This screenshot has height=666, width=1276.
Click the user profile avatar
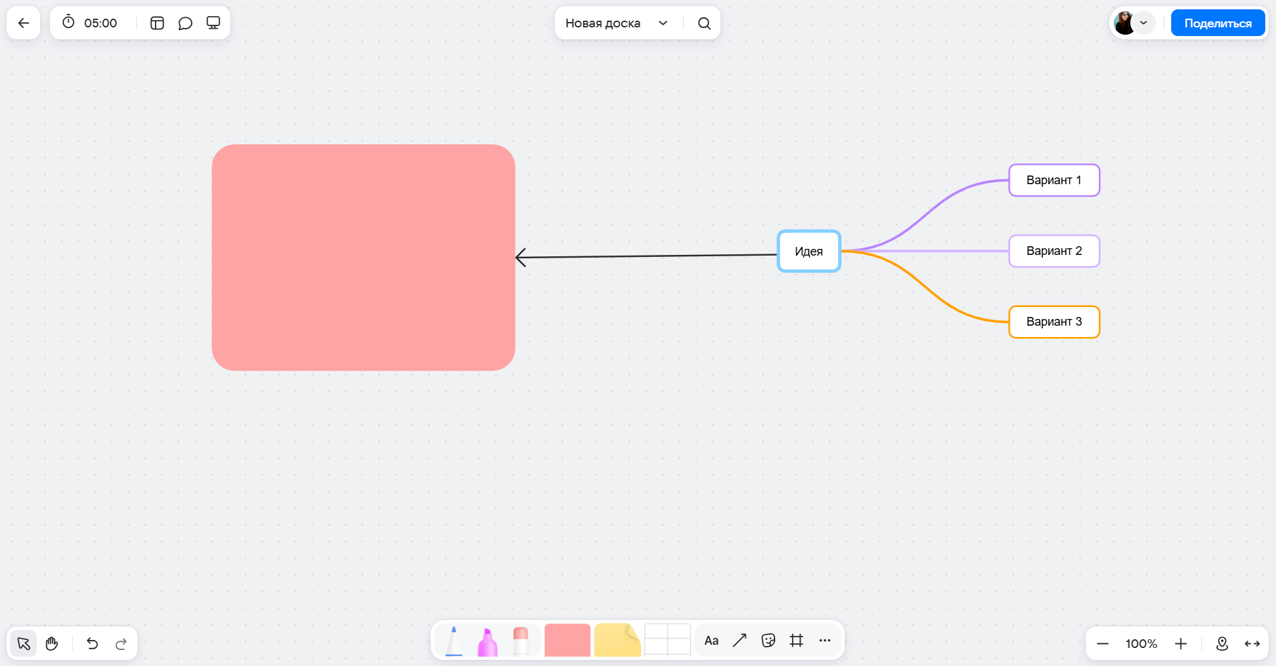click(x=1124, y=23)
